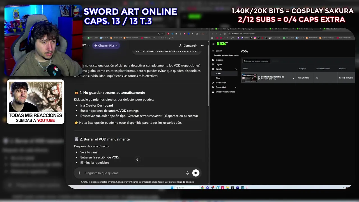This screenshot has height=202, width=359.
Task: Click the microphone dictation icon
Action: point(188,173)
